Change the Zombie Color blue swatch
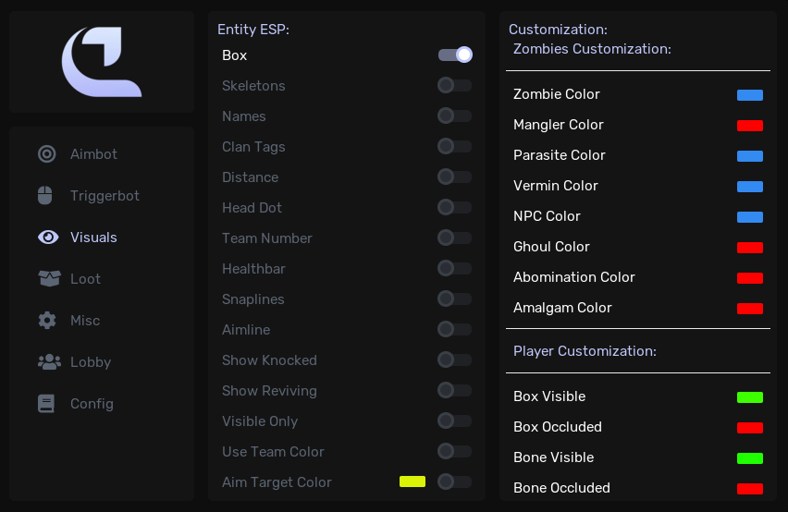 750,95
